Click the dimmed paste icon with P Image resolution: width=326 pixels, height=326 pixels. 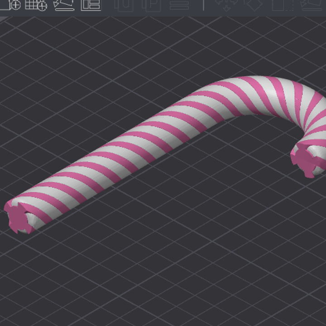pos(151,4)
